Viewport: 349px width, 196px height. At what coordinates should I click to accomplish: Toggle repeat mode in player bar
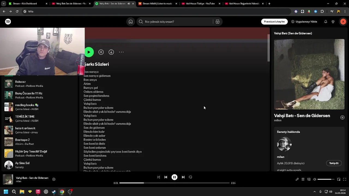click(x=191, y=177)
